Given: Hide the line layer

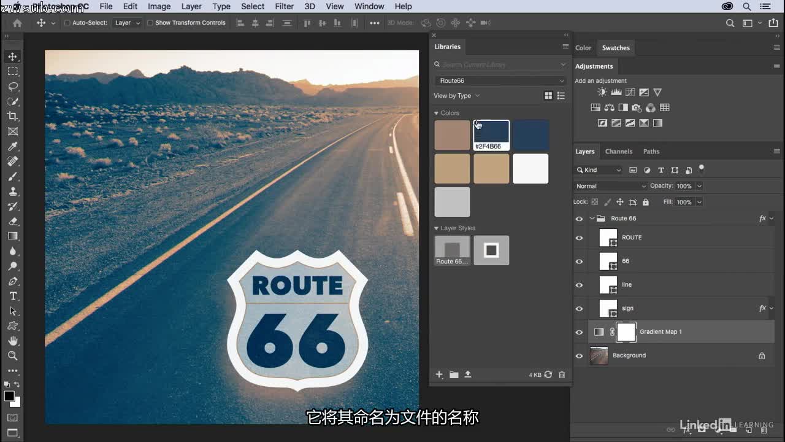Looking at the screenshot, I should (579, 285).
